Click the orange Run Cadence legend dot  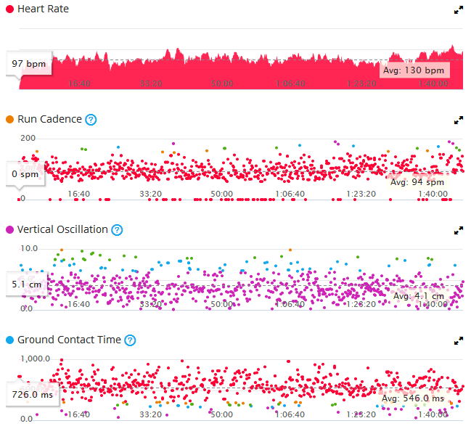(x=9, y=119)
